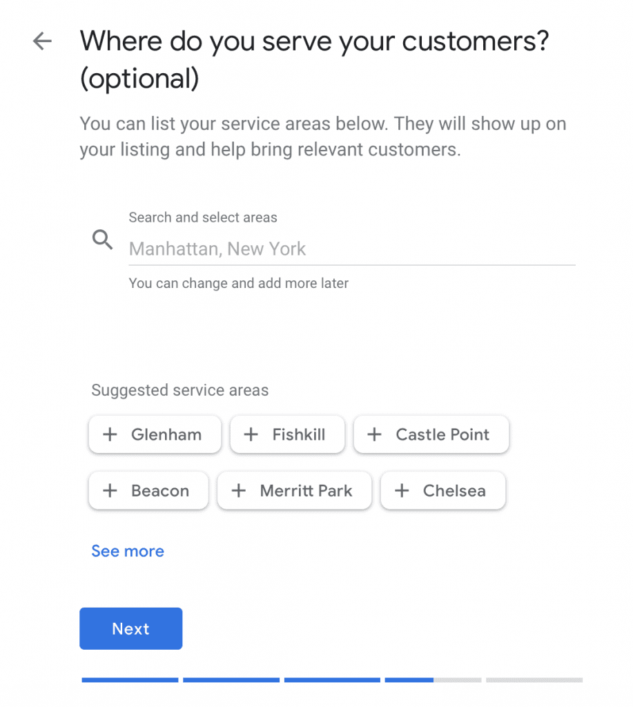Select the Castle Point suggestion
Screen dimensions: 633x707
coord(431,434)
